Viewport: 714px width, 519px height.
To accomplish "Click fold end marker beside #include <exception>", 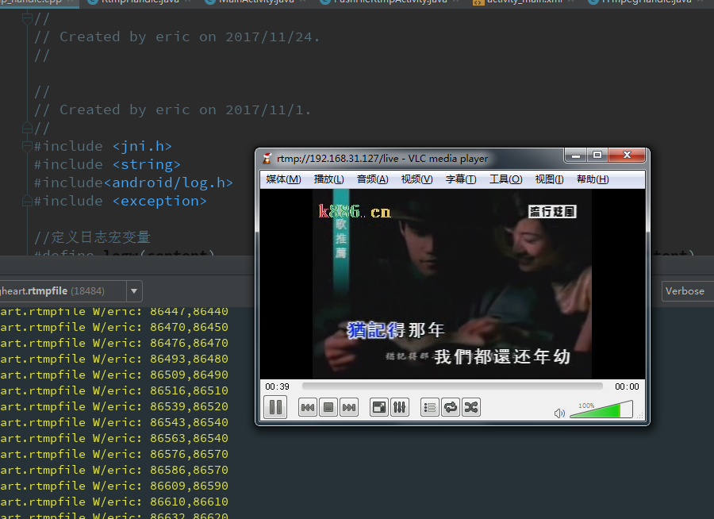I will click(27, 201).
